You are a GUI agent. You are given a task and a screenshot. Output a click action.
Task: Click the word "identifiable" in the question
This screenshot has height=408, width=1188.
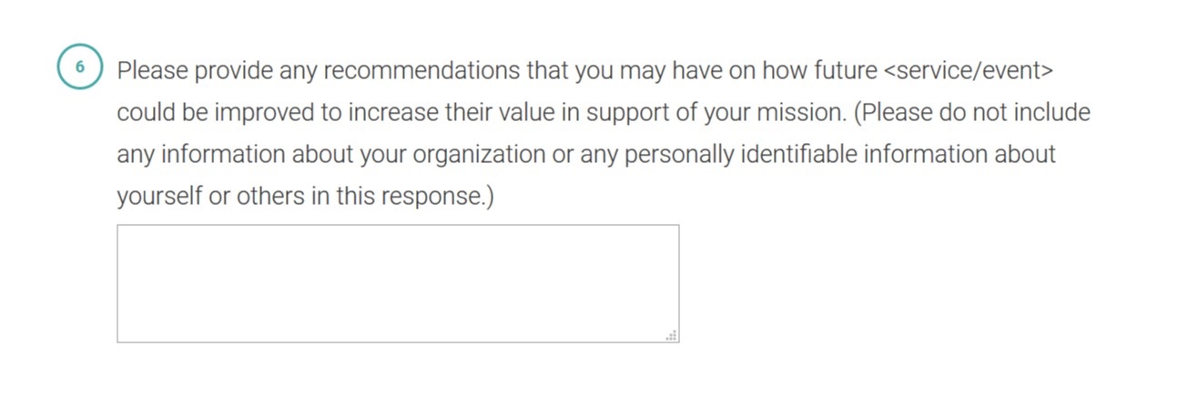[x=798, y=155]
